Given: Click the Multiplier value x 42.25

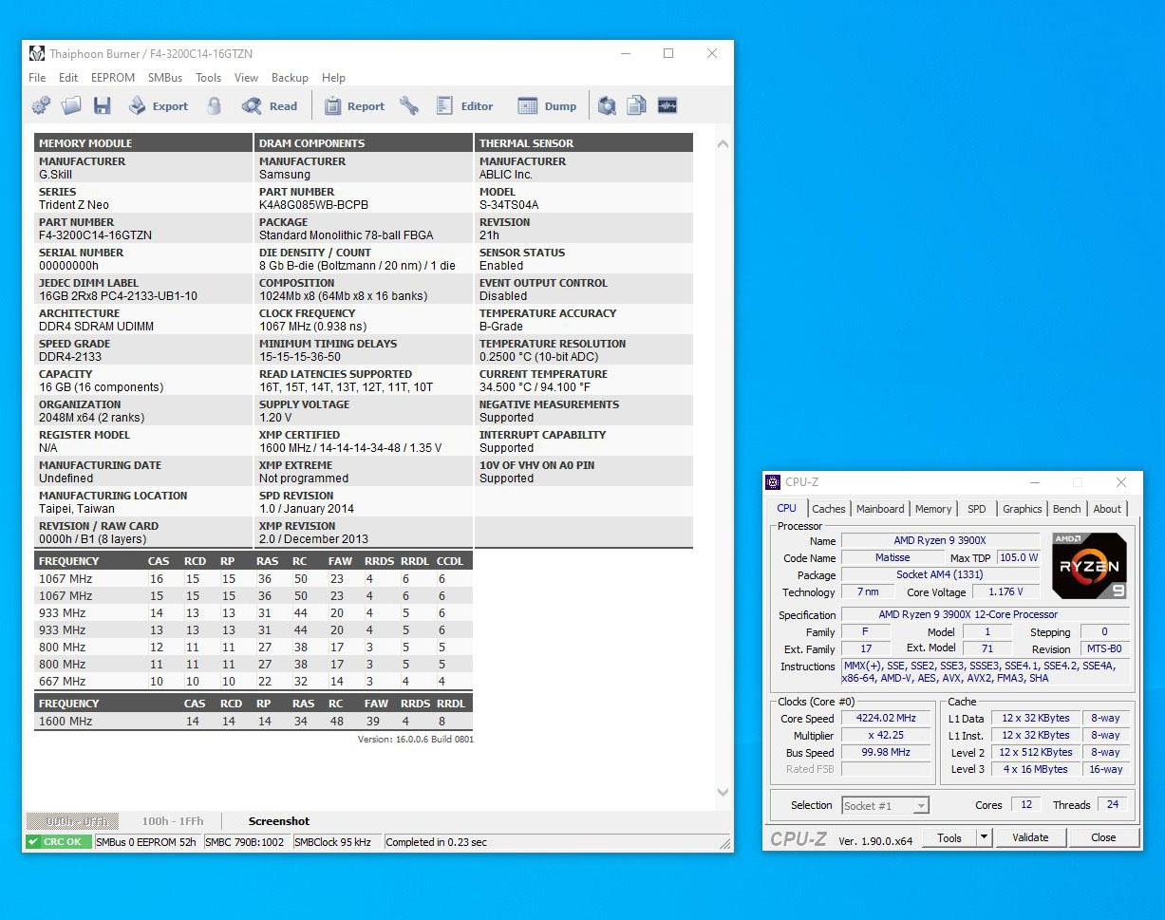Looking at the screenshot, I should (886, 736).
